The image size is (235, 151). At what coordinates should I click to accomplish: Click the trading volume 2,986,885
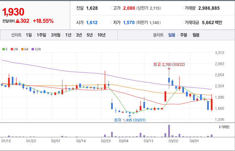tap(209, 8)
